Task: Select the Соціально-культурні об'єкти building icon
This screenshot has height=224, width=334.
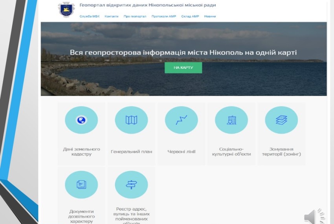Action: (x=231, y=120)
